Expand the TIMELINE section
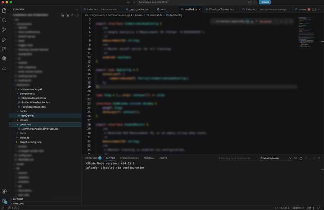Image resolution: width=324 pixels, height=210 pixels. [18, 204]
